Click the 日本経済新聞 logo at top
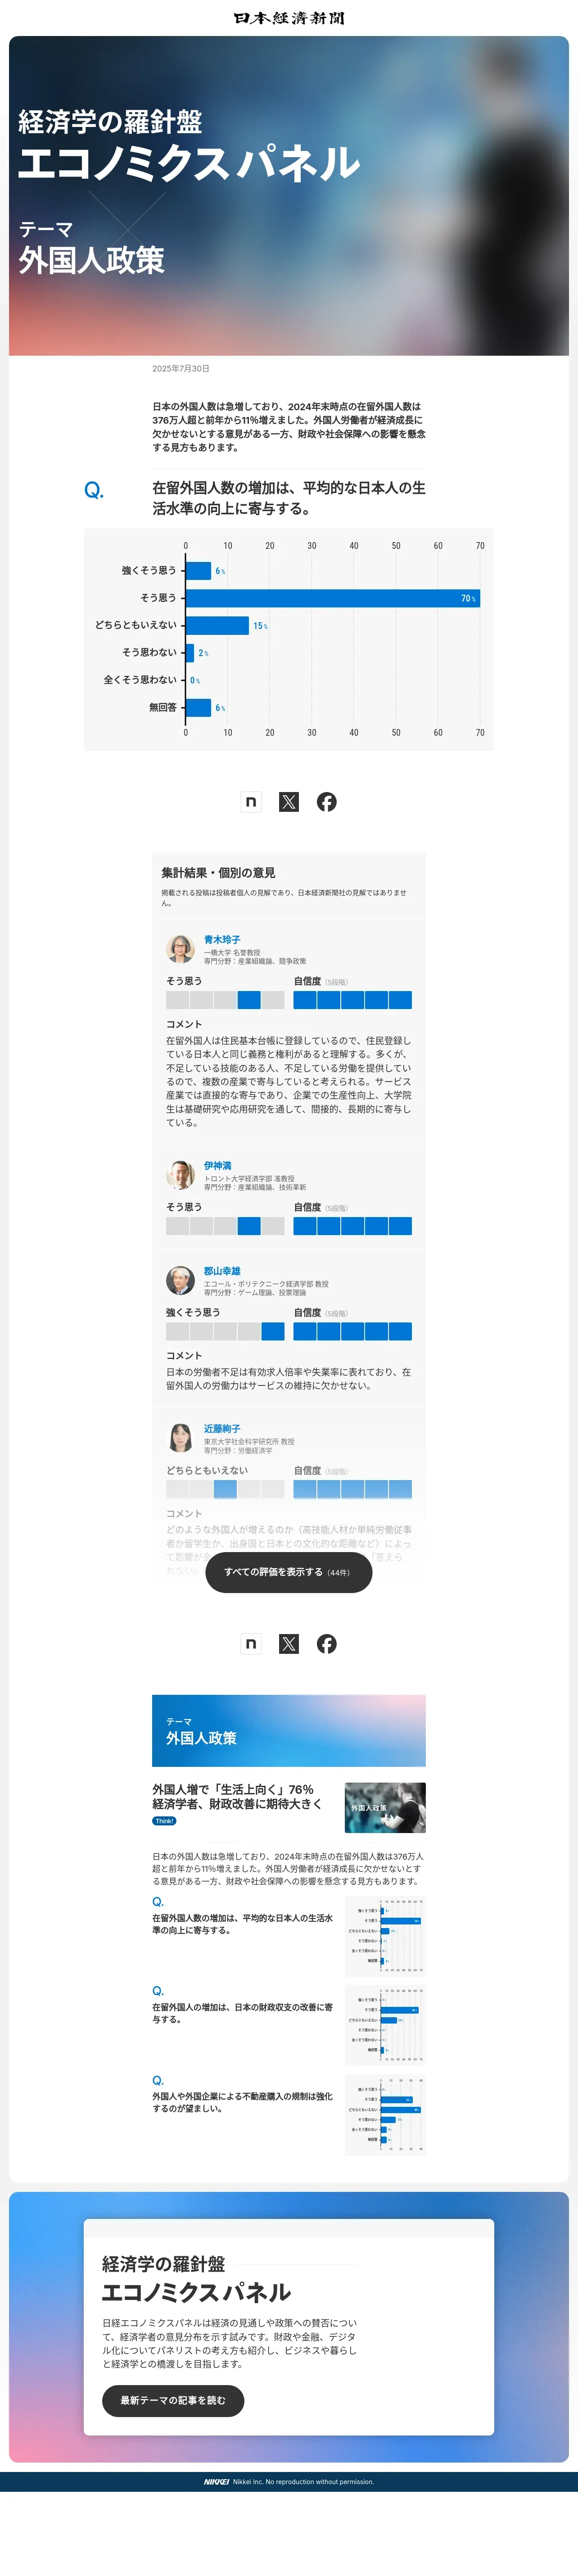 (289, 18)
